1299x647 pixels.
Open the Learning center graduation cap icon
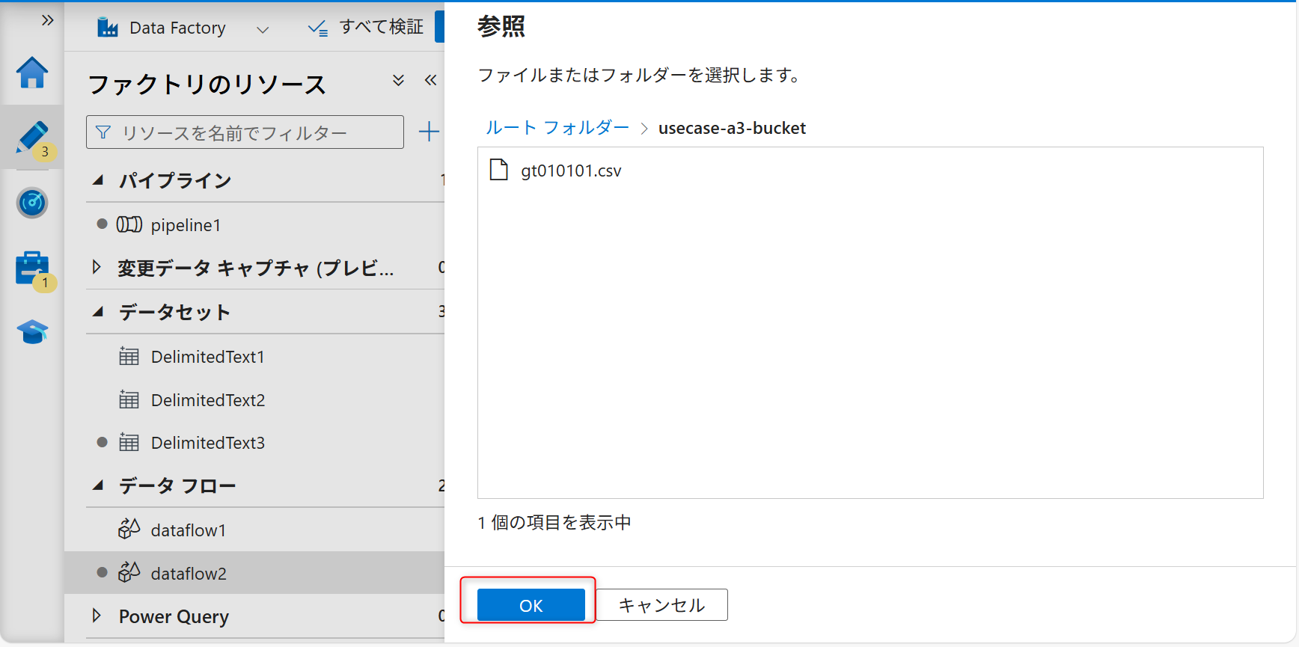point(32,331)
